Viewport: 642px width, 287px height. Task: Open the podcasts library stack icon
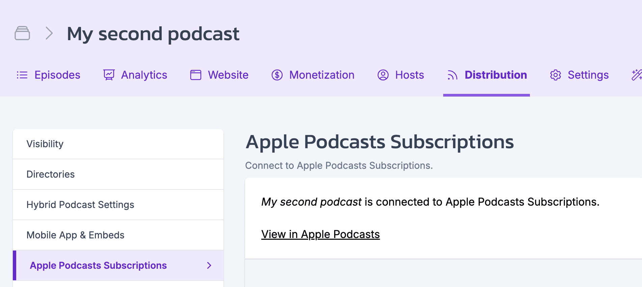22,33
